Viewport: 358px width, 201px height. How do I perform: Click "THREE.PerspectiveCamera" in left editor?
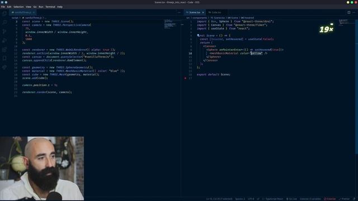point(71,25)
